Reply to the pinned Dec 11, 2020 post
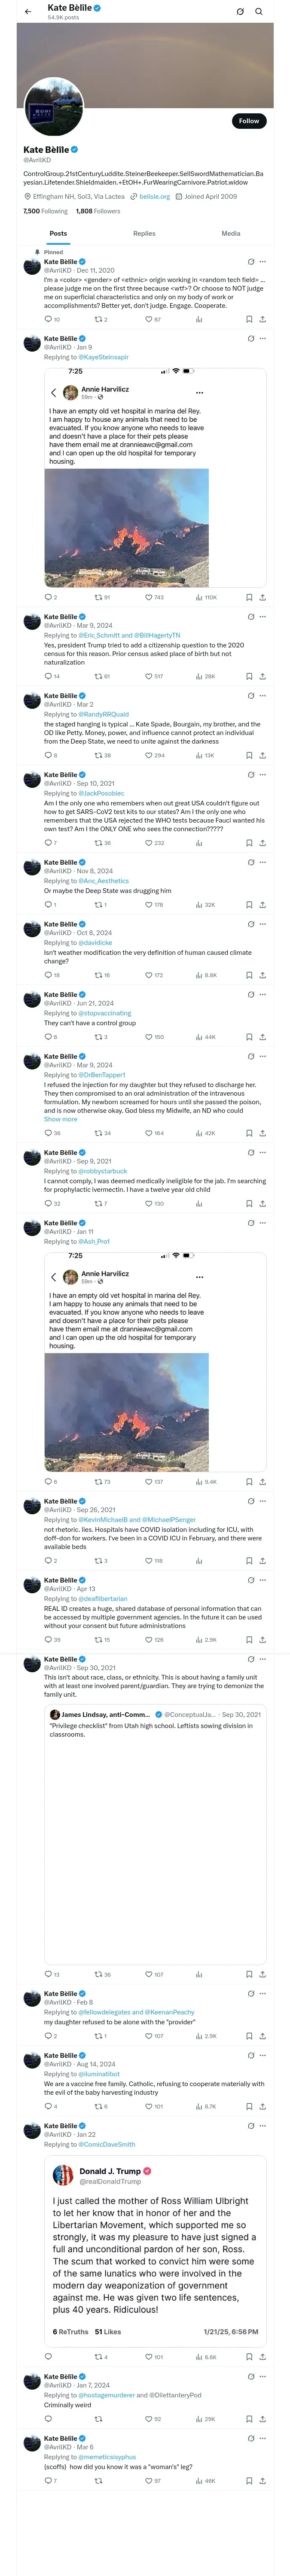290x2576 pixels. pyautogui.click(x=48, y=319)
